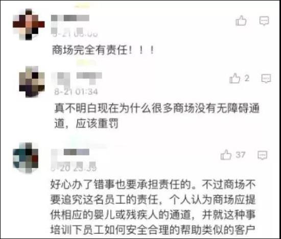The image size is (281, 239).
Task: Reply to the 应该重罚 comment
Action: point(266,79)
